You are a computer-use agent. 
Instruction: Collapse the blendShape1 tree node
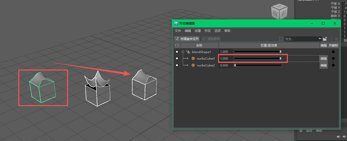click(x=183, y=52)
